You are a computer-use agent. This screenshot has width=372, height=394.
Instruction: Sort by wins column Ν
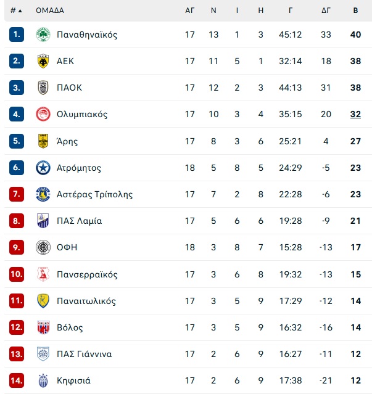[x=213, y=10]
